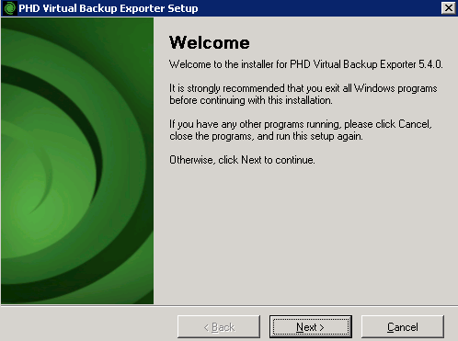Click the disabled Back button
The height and width of the screenshot is (341, 458).
pyautogui.click(x=219, y=327)
